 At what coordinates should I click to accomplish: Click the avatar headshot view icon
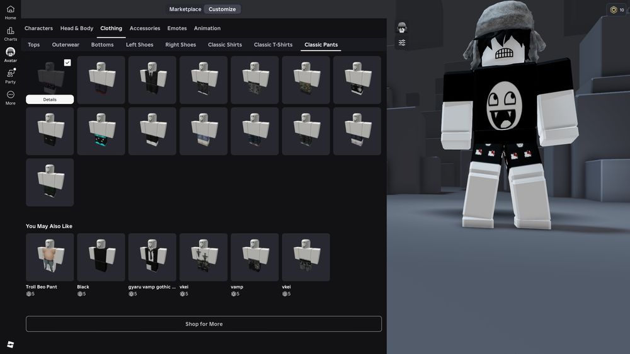pos(402,28)
